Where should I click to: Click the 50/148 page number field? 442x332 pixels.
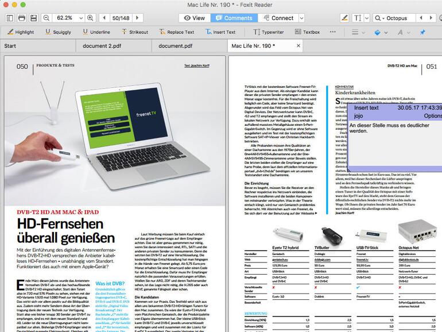pos(121,18)
